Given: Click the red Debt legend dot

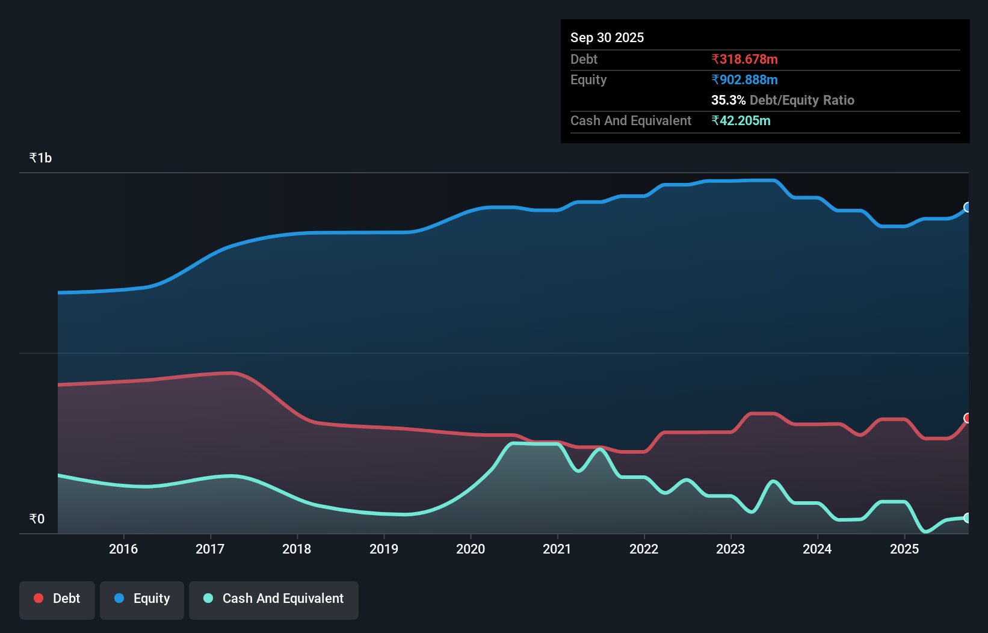Looking at the screenshot, I should (38, 598).
